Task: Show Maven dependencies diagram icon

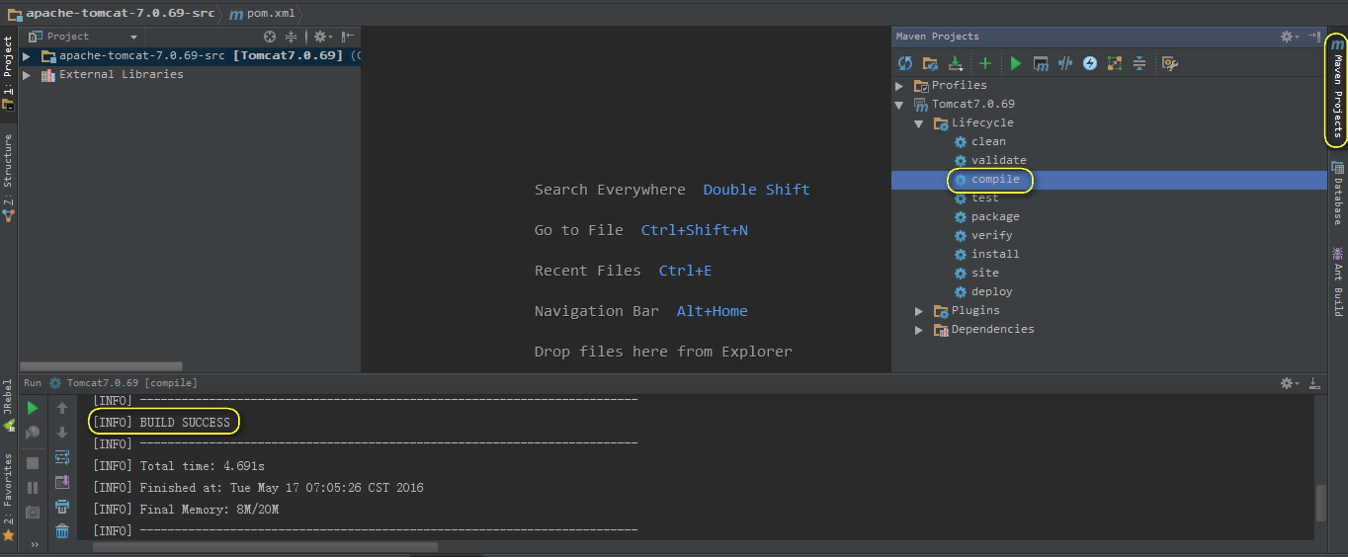Action: point(1115,63)
